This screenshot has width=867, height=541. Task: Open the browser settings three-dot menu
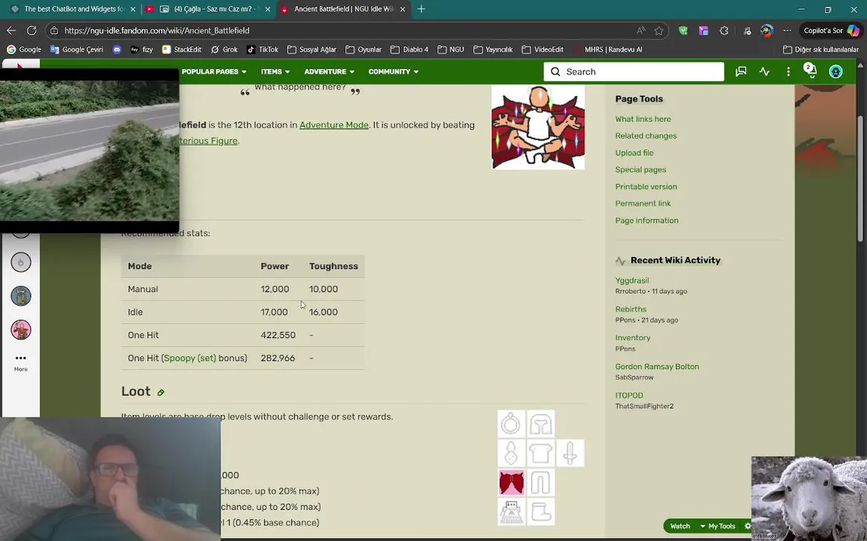[787, 31]
